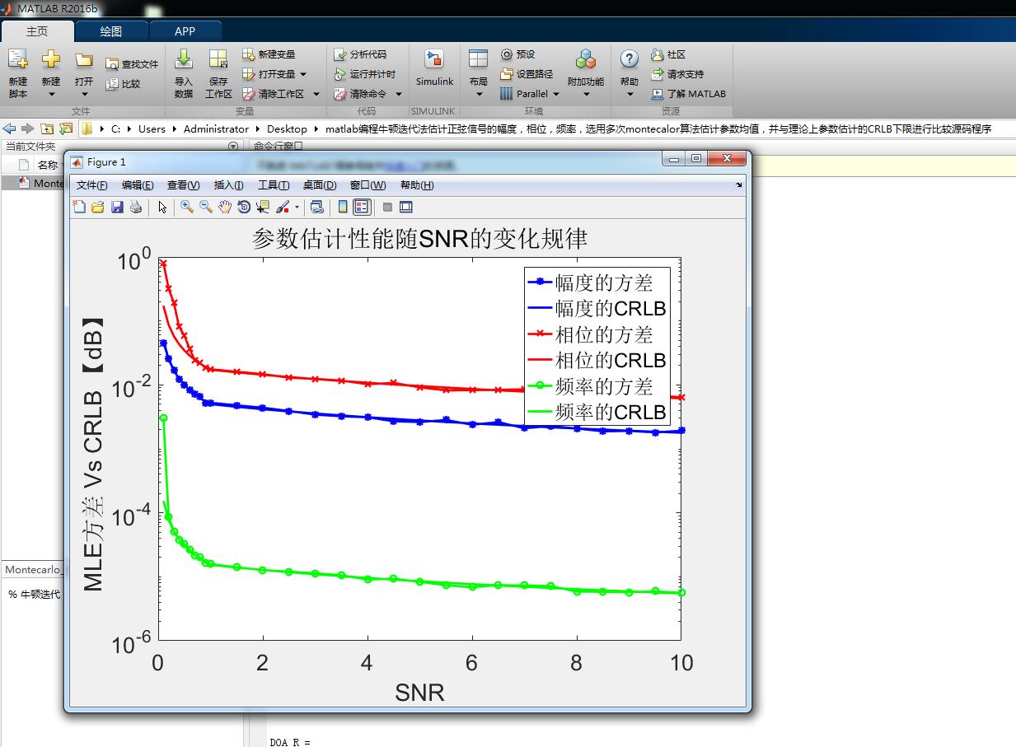This screenshot has width=1016, height=747.
Task: Click current folder panel actions arrow
Action: tap(232, 146)
